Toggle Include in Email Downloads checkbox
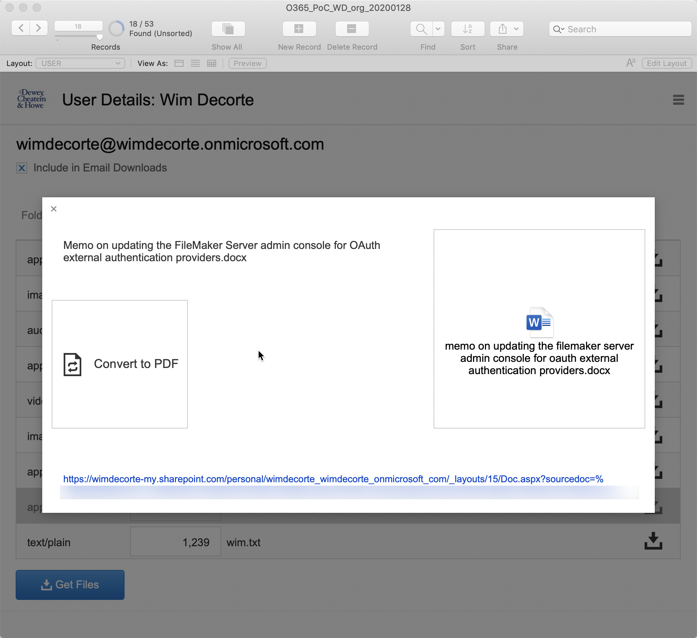 coord(22,168)
